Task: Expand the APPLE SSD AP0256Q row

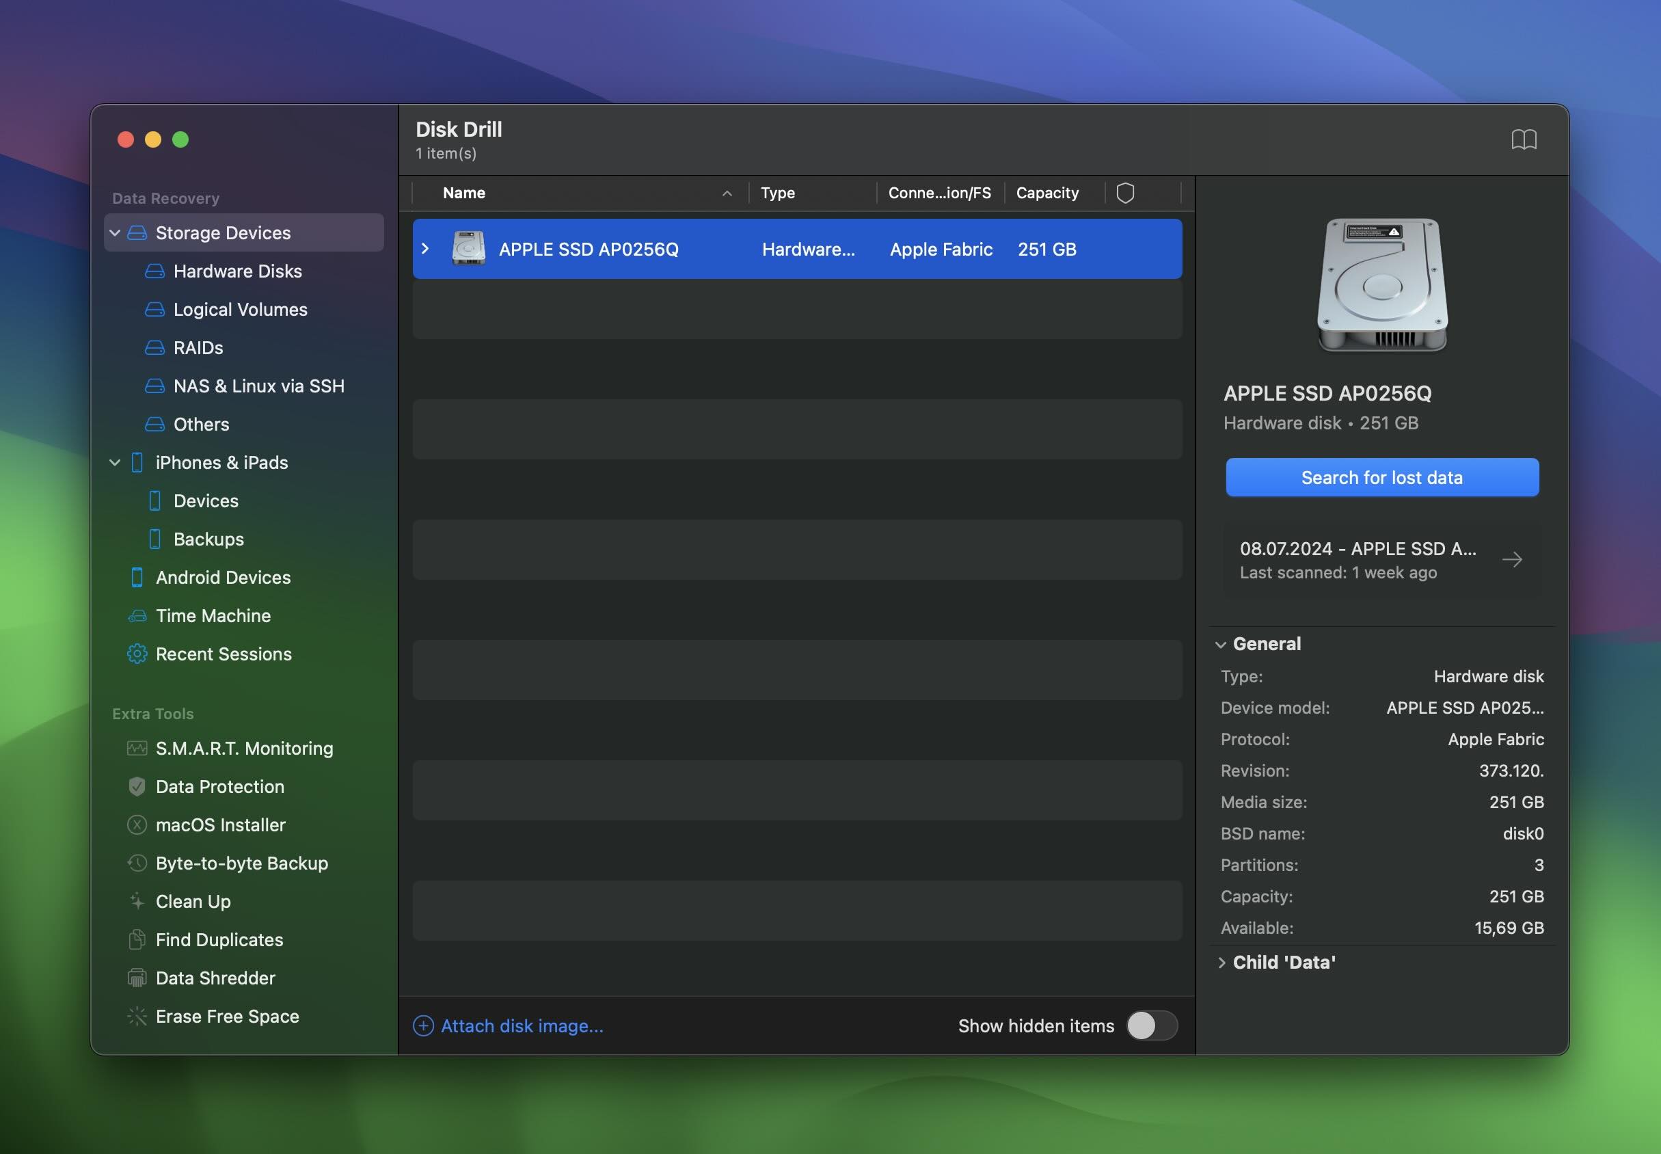Action: pos(426,249)
